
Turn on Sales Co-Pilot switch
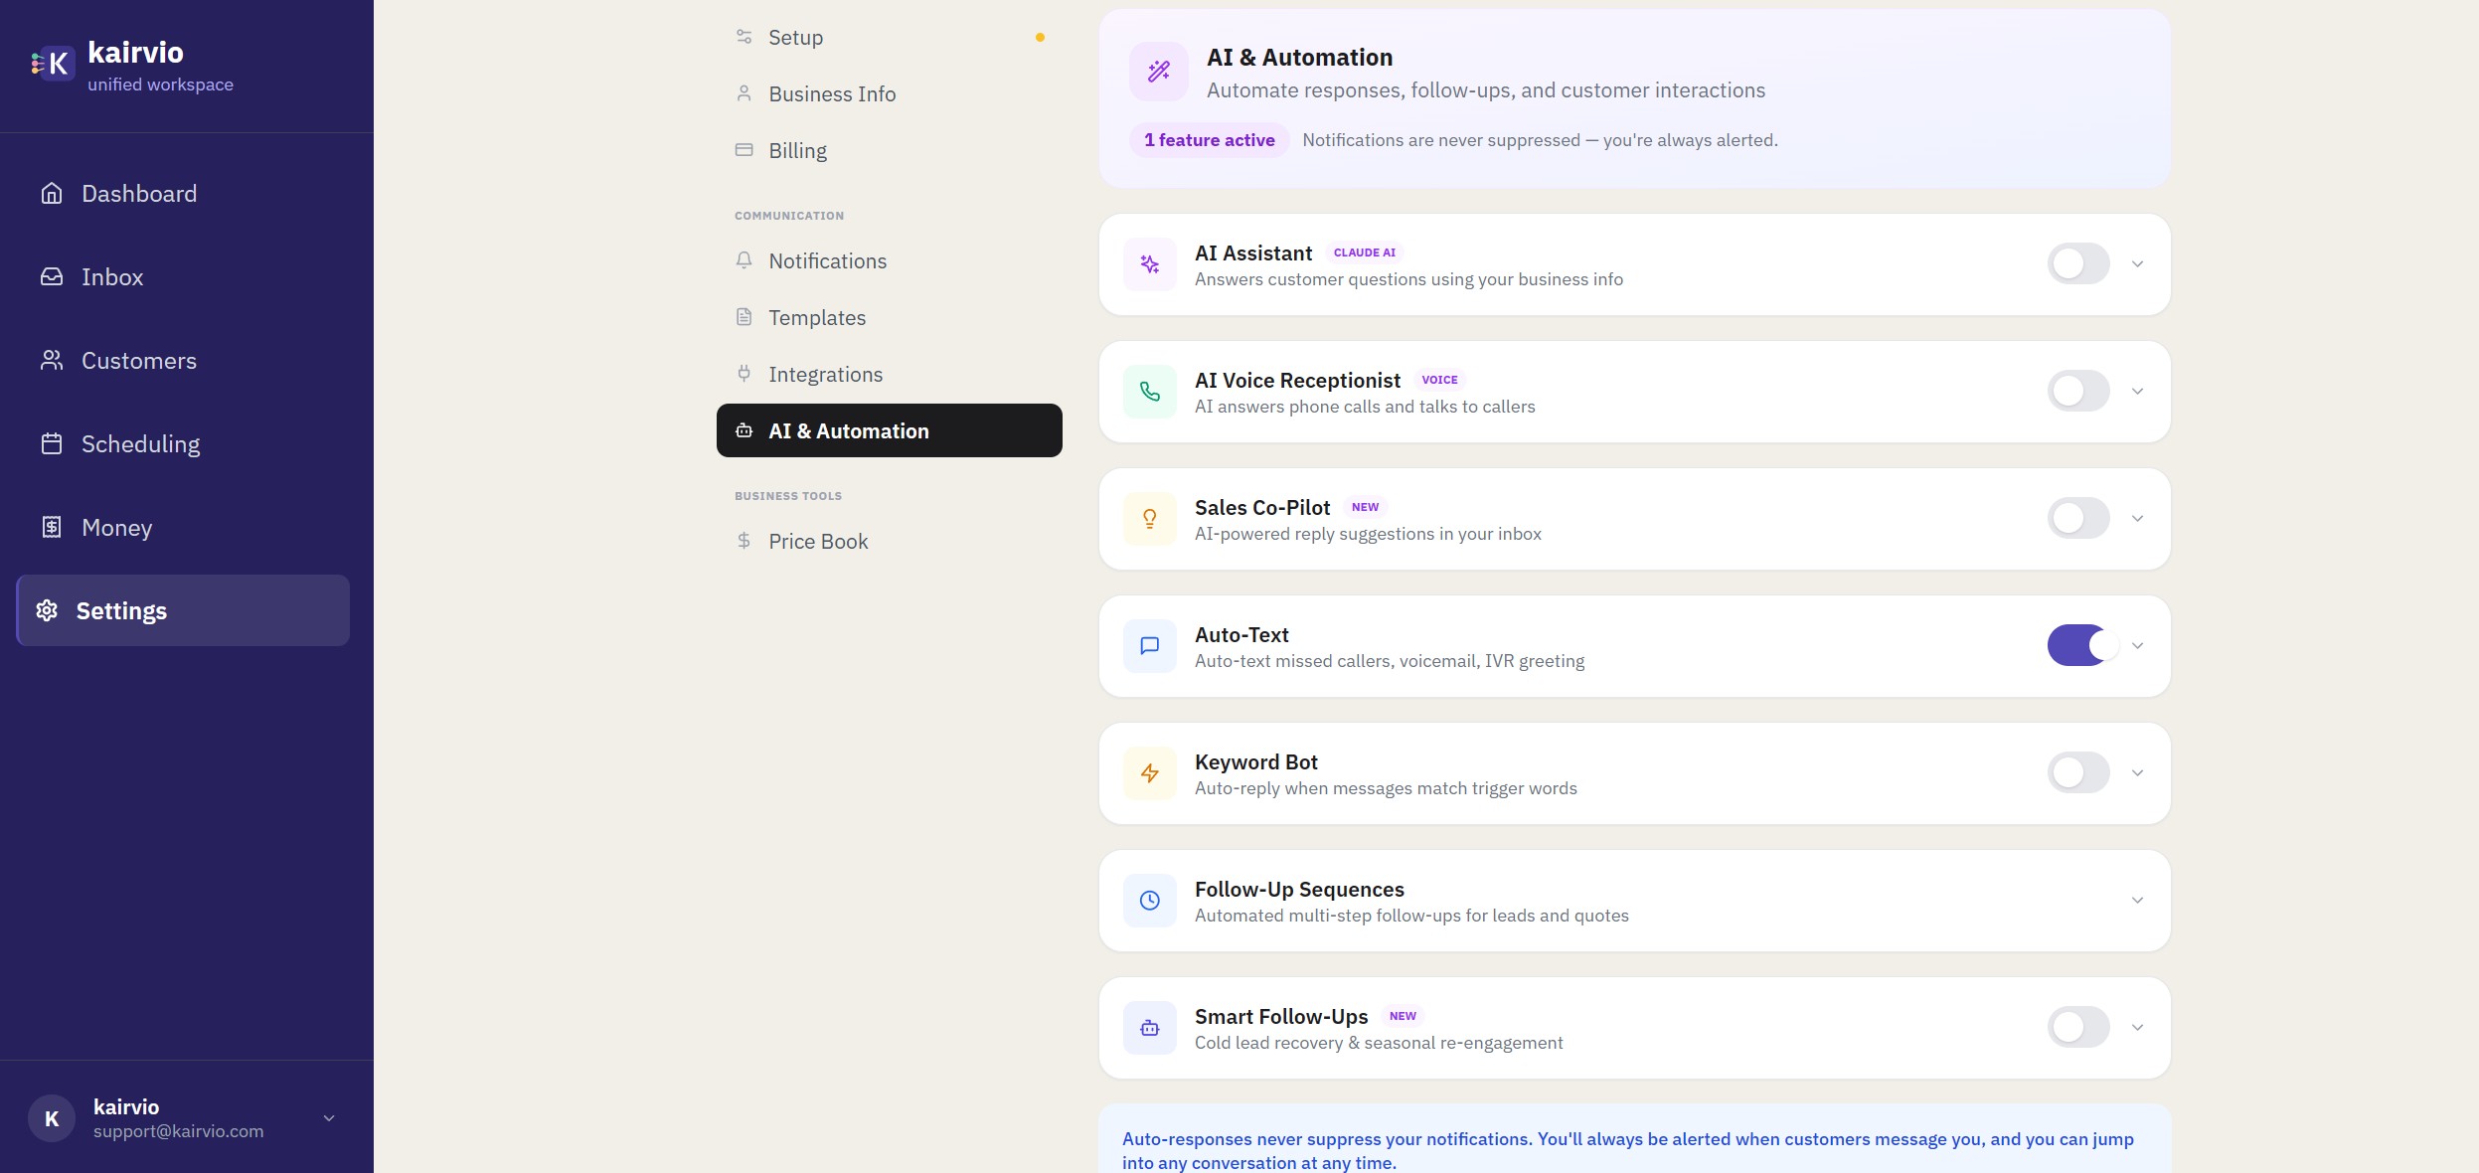point(2078,518)
